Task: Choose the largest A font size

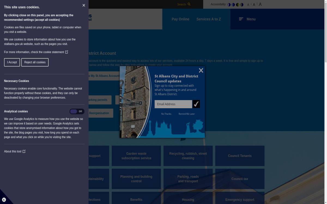Action: pyautogui.click(x=260, y=4)
